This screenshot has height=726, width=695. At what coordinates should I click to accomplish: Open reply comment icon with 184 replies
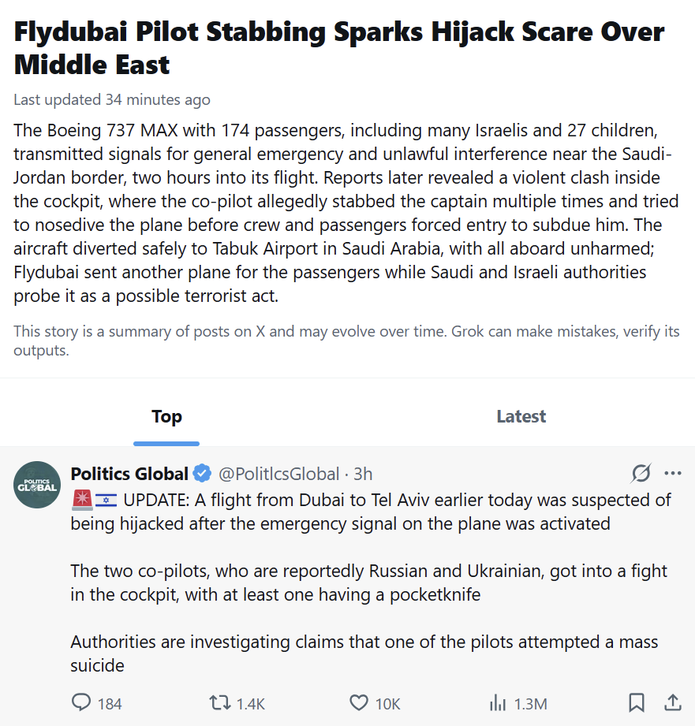pos(81,702)
